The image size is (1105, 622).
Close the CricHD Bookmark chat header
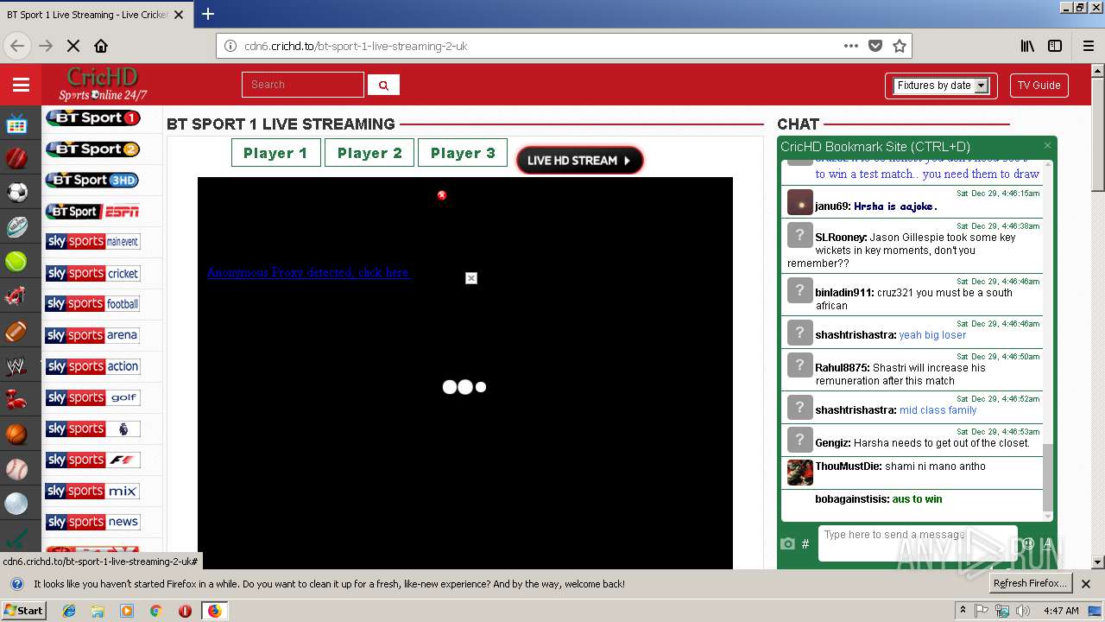pyautogui.click(x=1047, y=146)
